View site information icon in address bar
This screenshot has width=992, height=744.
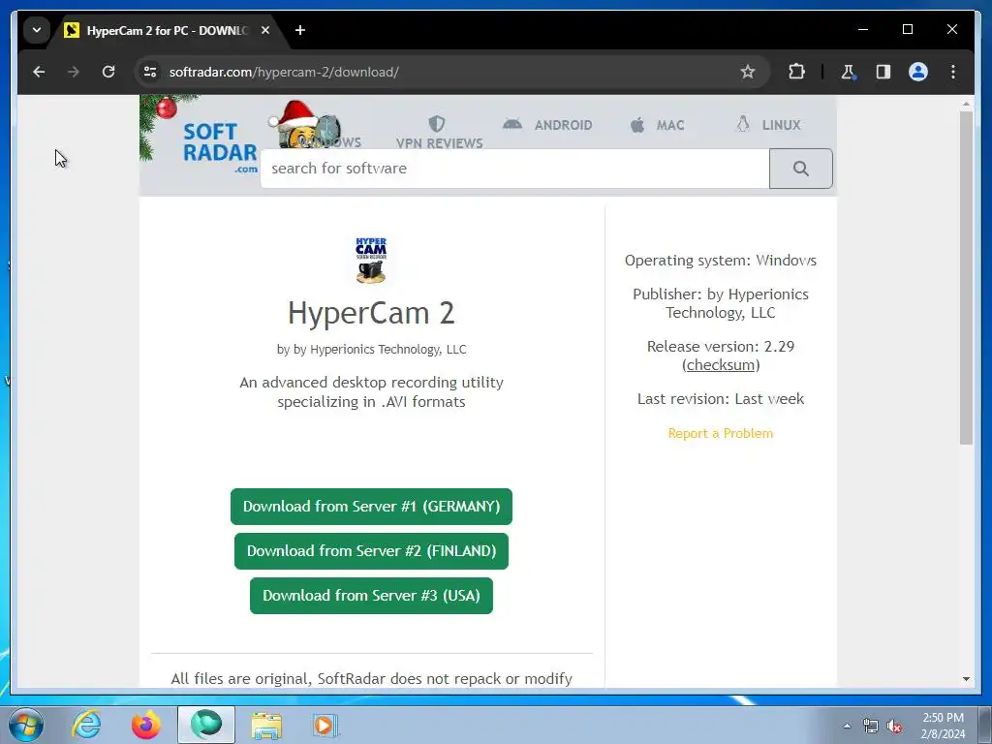coord(150,72)
